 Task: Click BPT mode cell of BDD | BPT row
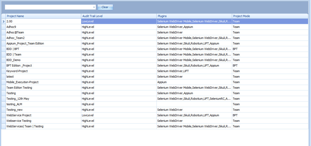(270, 49)
